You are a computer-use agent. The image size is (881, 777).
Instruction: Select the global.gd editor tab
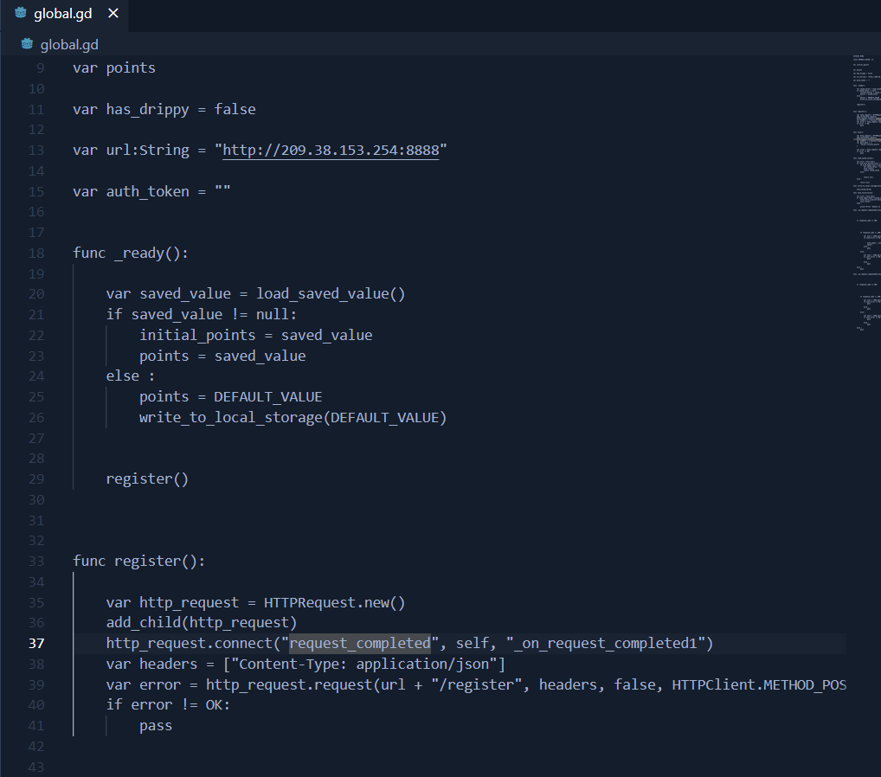click(x=64, y=14)
